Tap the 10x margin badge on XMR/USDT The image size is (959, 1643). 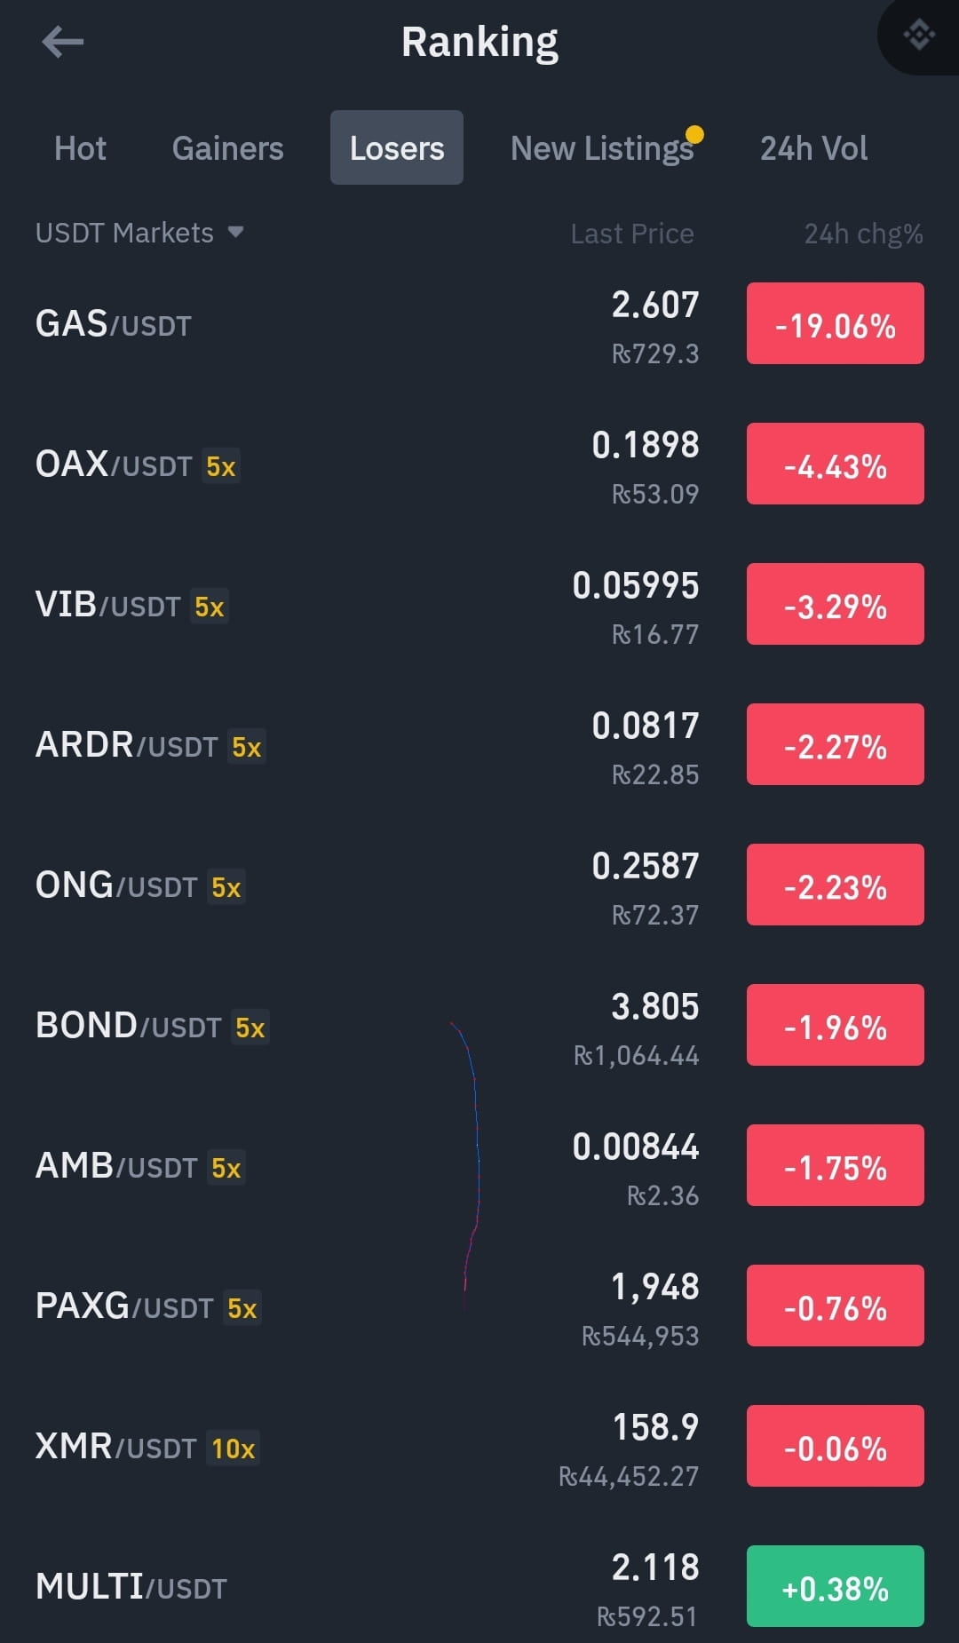(234, 1449)
